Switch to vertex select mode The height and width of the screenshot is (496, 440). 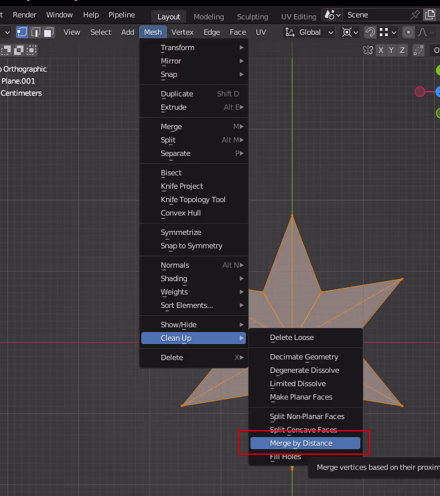coord(22,32)
